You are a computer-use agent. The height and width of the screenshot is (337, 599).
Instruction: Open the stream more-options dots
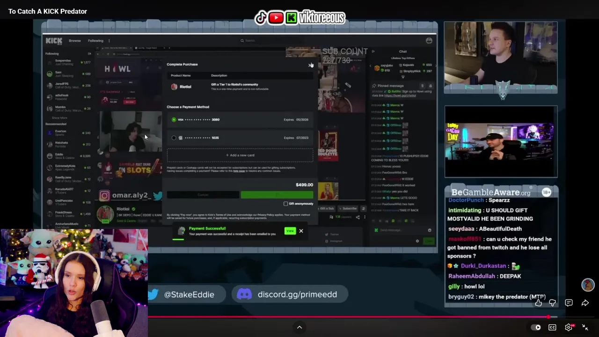pyautogui.click(x=365, y=217)
